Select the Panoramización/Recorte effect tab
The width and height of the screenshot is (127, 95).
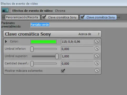[23, 17]
